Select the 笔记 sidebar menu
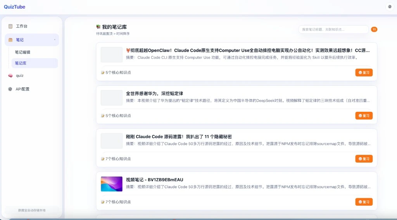Screen dimensions: 397x220 32,40
